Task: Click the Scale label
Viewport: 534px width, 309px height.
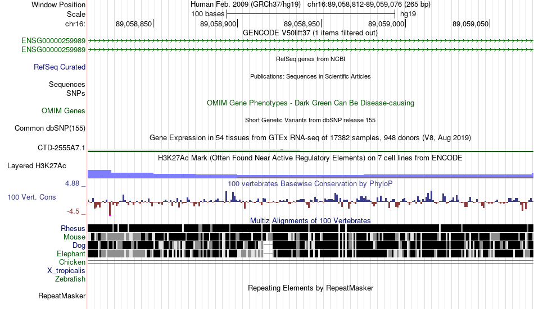Action: (x=76, y=14)
